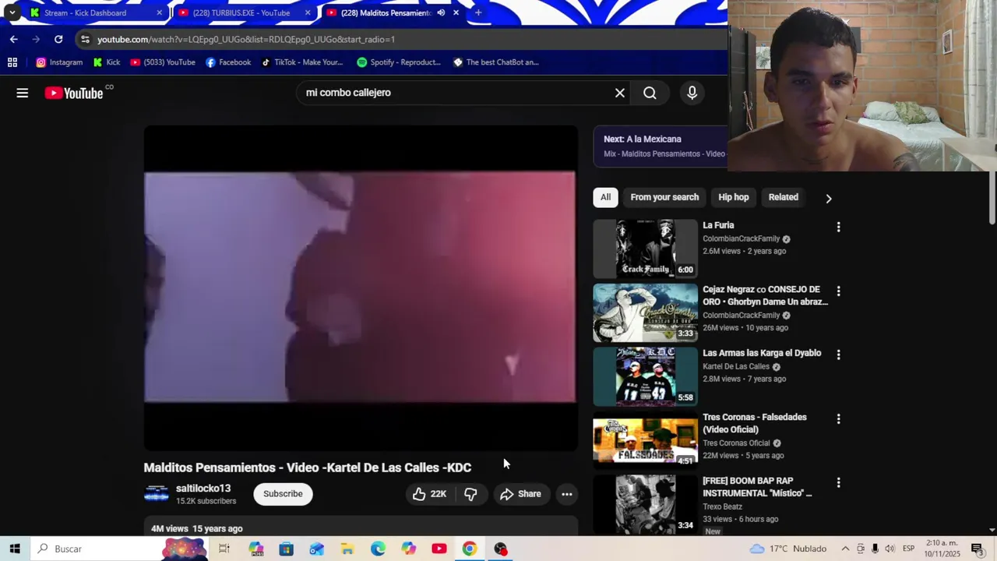
Task: Start voice search with the microphone
Action: [x=692, y=93]
